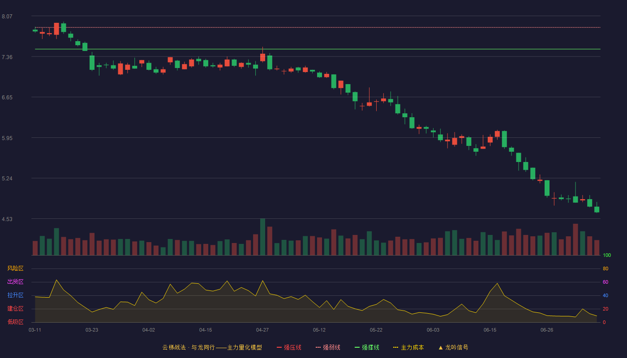The width and height of the screenshot is (627, 358).
Task: Click the 风险区 label on indicator axis
Action: 15,268
